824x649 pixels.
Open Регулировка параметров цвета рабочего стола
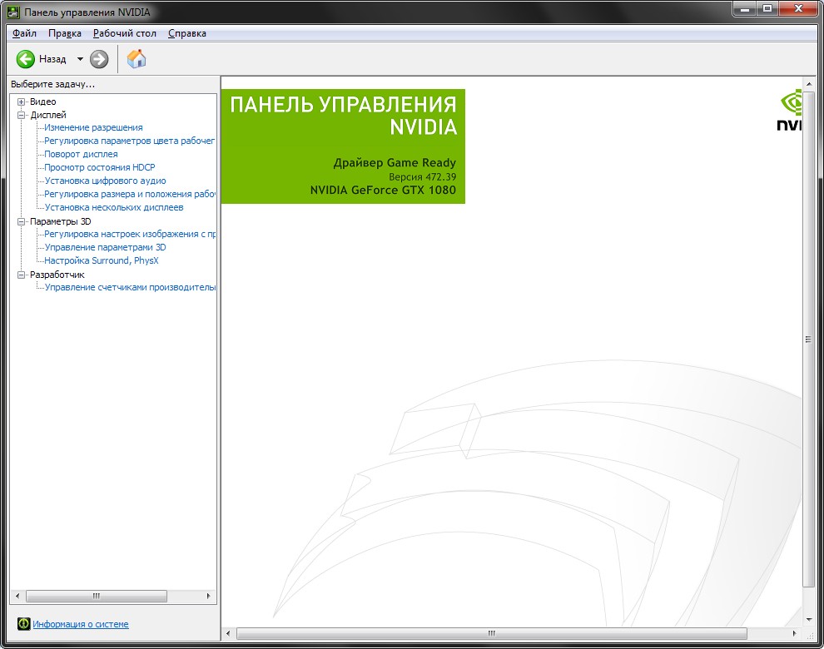pyautogui.click(x=130, y=141)
